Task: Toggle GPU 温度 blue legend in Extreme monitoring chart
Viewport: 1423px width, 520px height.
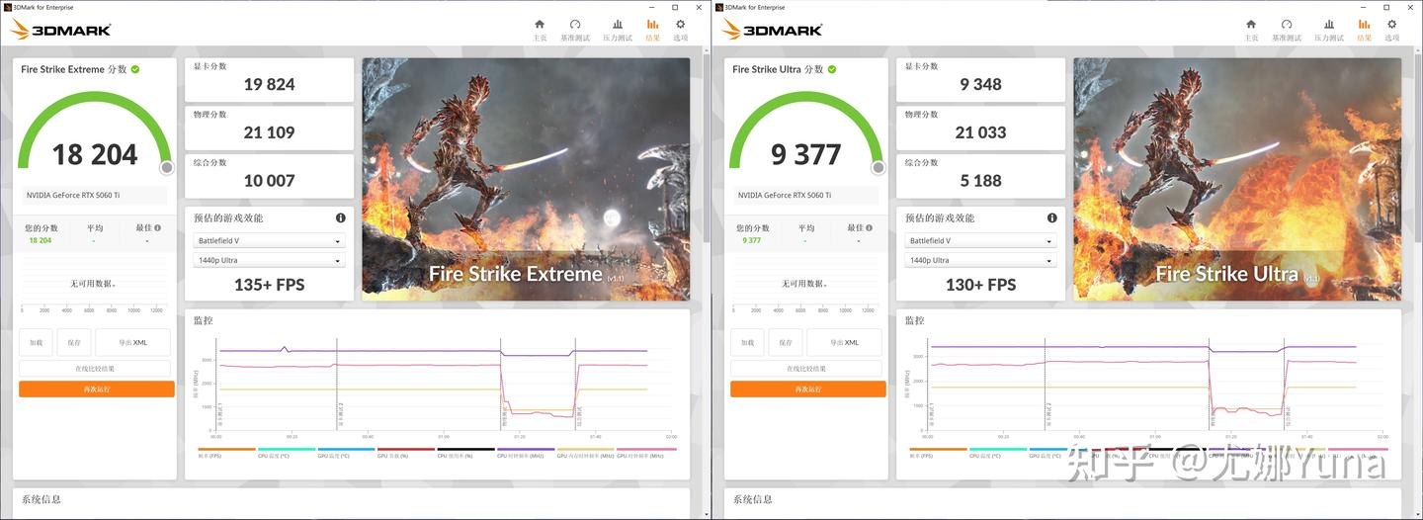Action: (346, 452)
